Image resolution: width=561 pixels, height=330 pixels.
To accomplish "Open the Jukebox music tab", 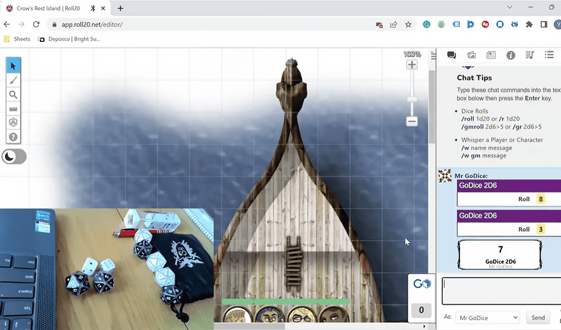I will (530, 55).
